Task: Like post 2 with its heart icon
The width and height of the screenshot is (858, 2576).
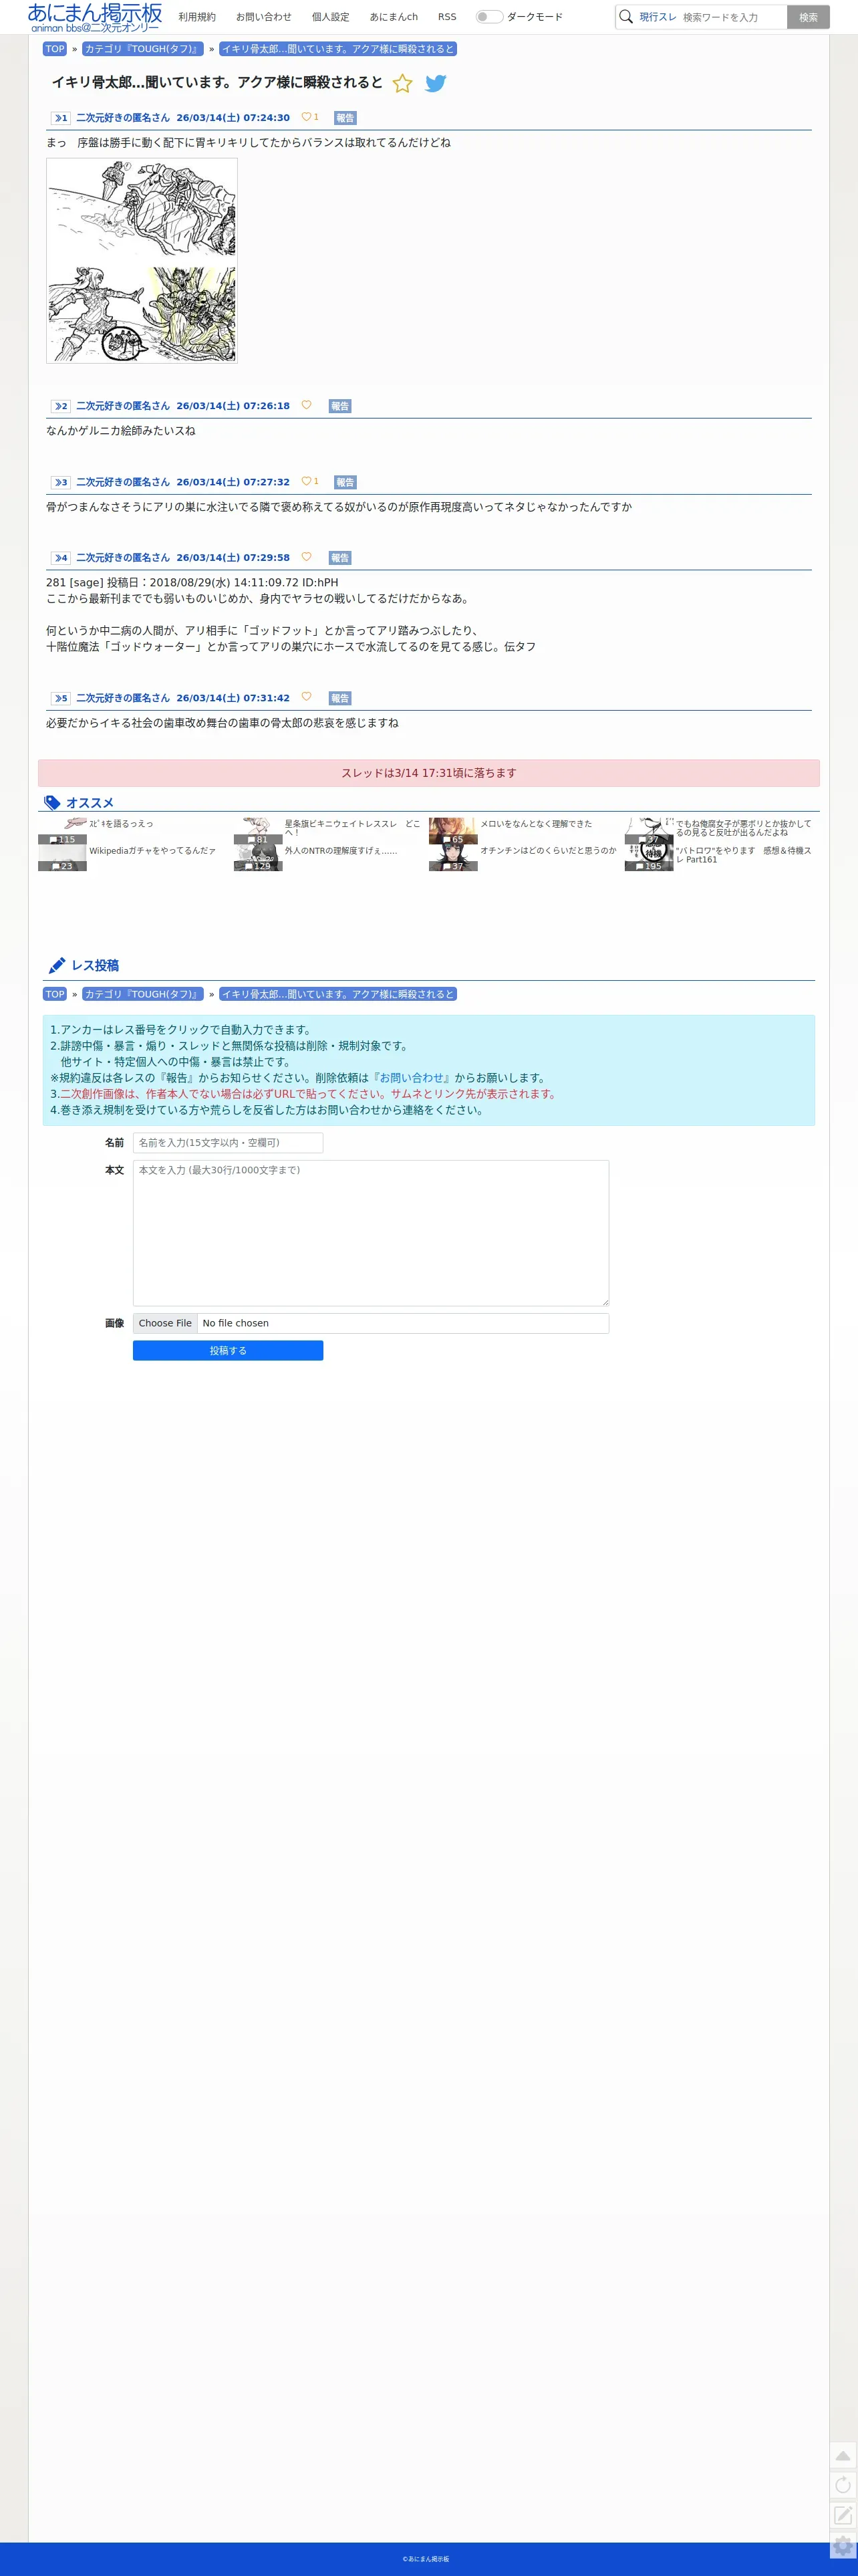Action: 306,405
